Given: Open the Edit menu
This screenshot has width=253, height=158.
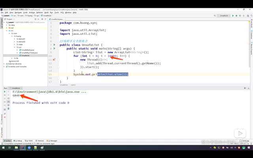Looking at the screenshot, I should 6,13.
